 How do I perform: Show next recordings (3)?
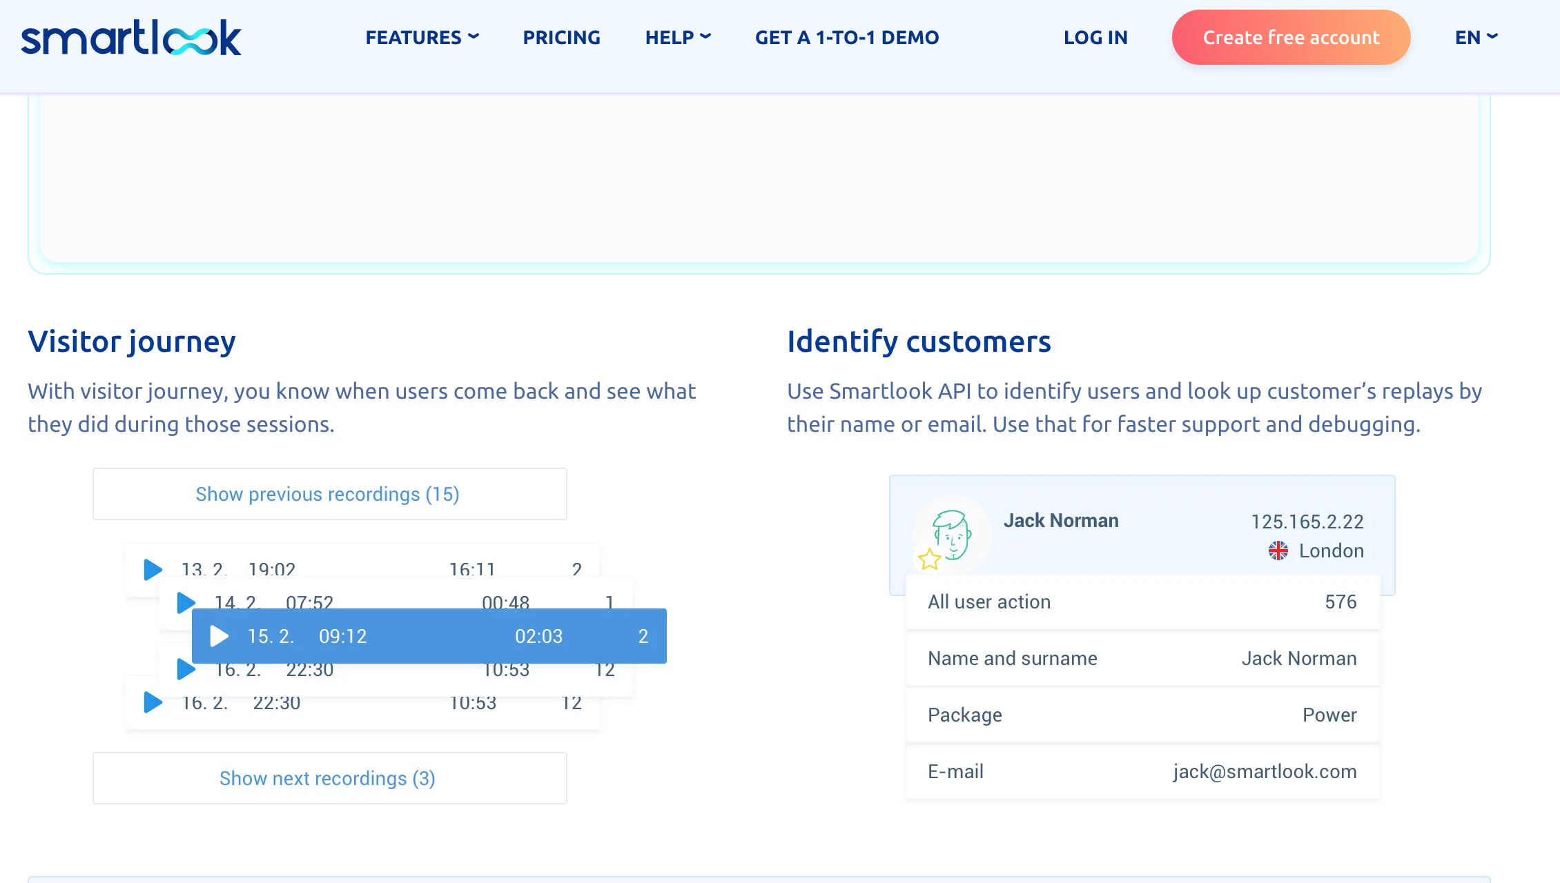[x=330, y=778]
